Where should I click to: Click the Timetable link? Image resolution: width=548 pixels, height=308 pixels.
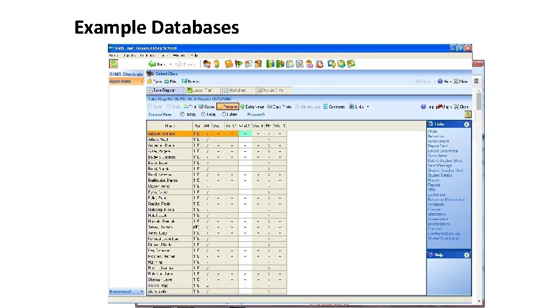click(x=436, y=205)
